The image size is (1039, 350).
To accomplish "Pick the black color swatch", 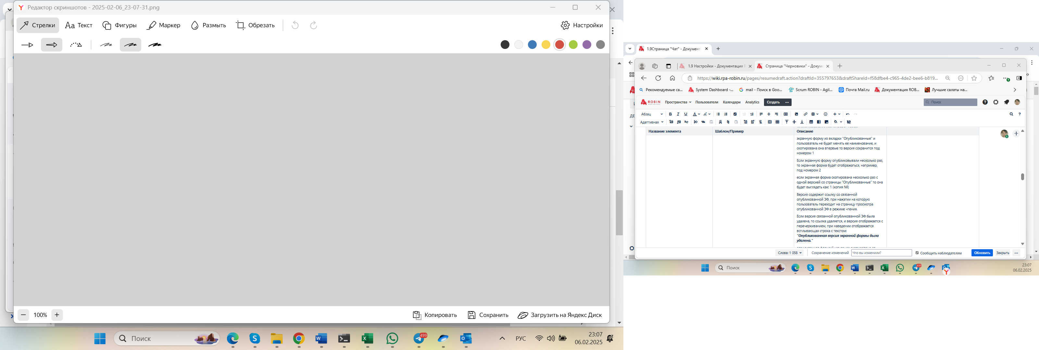I will 505,45.
